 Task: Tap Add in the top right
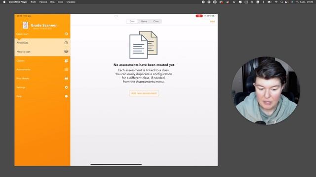(212, 22)
